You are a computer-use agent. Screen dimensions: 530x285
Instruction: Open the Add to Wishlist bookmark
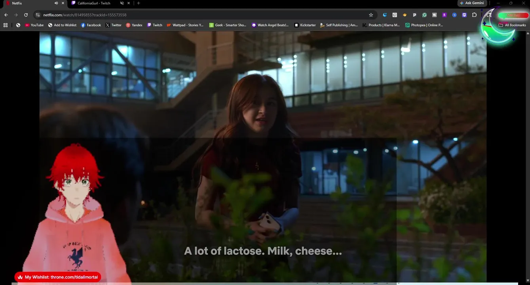63,25
